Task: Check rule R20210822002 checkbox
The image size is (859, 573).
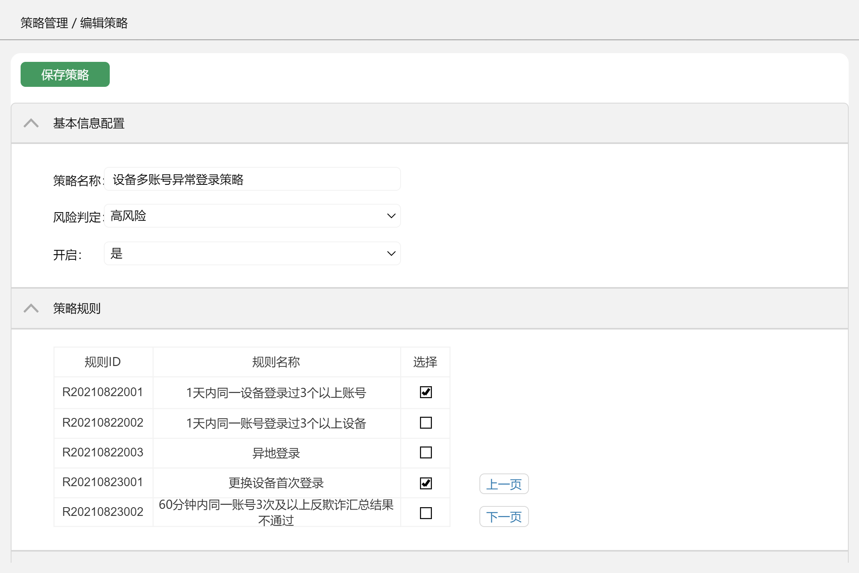Action: pos(426,423)
